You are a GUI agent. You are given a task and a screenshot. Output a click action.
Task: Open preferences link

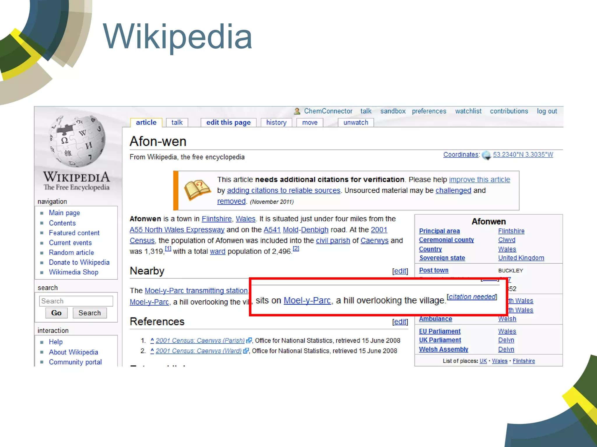(x=429, y=111)
